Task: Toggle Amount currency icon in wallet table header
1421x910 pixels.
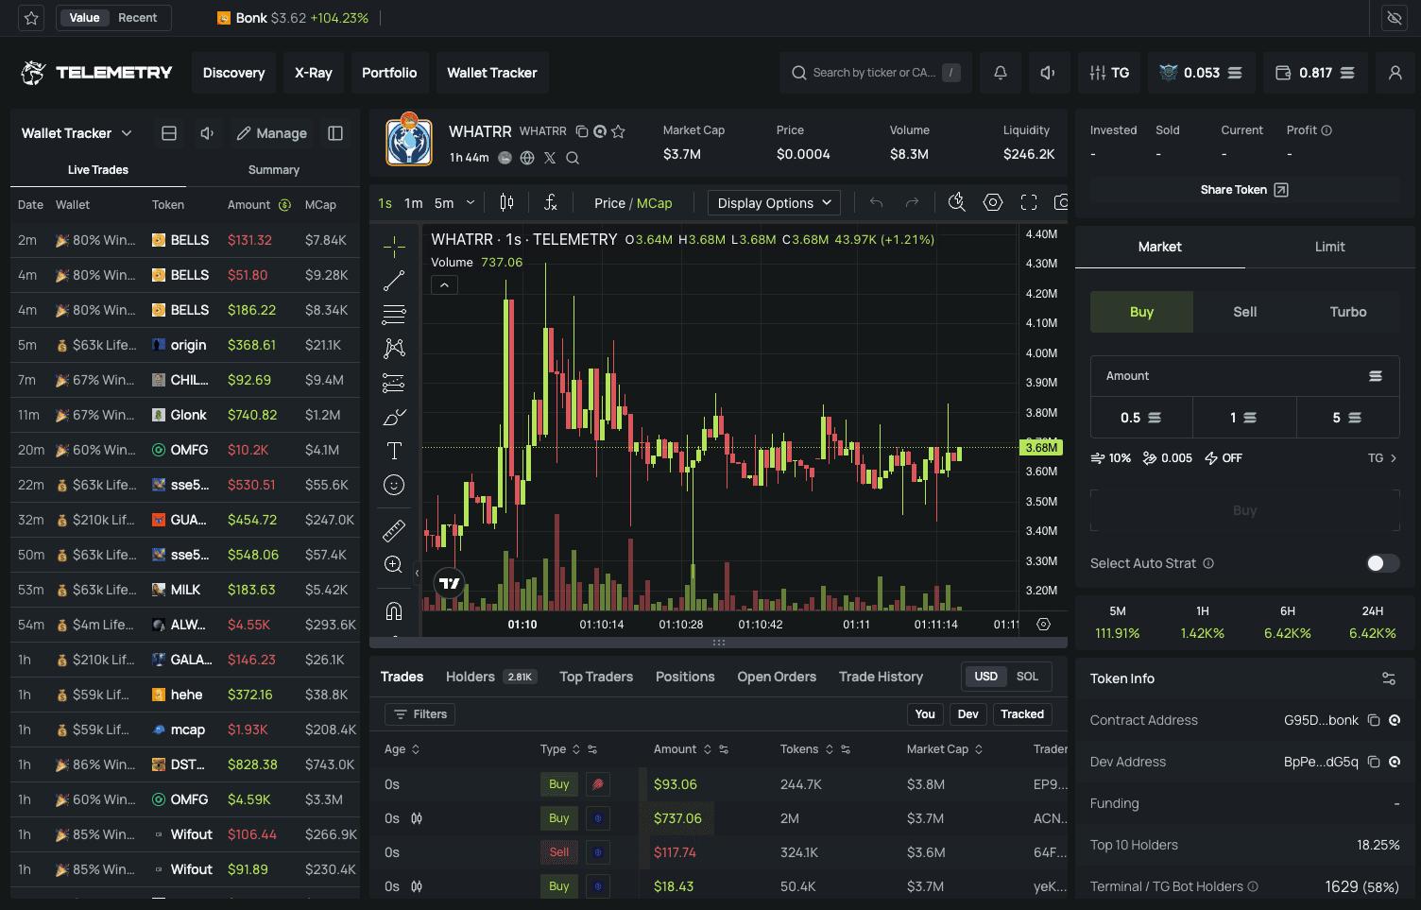Action: pyautogui.click(x=284, y=205)
